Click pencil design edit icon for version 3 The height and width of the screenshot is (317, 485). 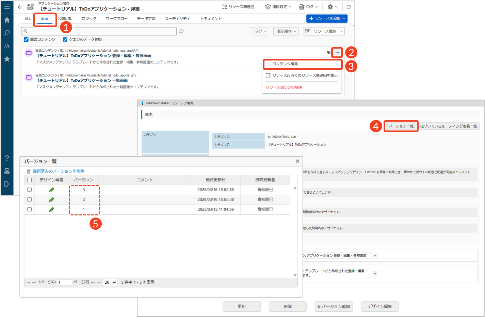tap(51, 190)
